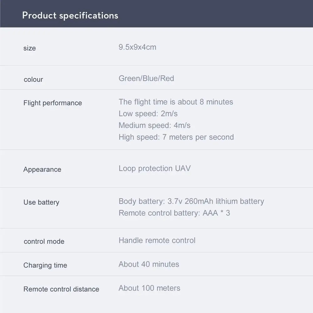The height and width of the screenshot is (313, 313).
Task: Click the Appearance row label
Action: click(42, 169)
